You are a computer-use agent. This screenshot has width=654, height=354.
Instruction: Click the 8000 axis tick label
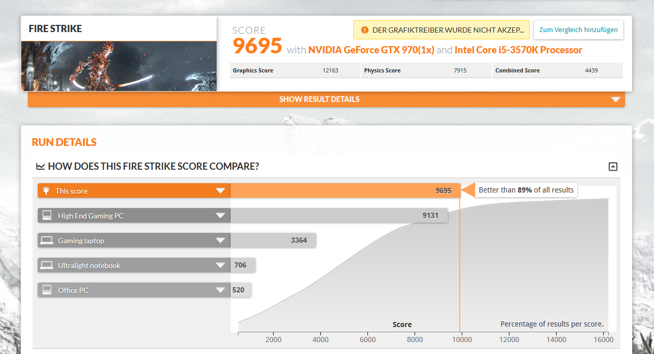click(x=415, y=340)
